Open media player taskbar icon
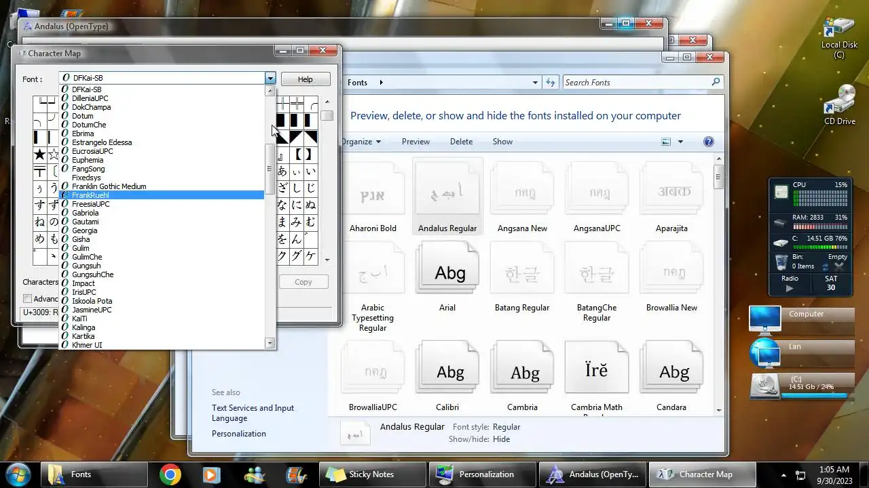Image resolution: width=869 pixels, height=488 pixels. [x=210, y=474]
